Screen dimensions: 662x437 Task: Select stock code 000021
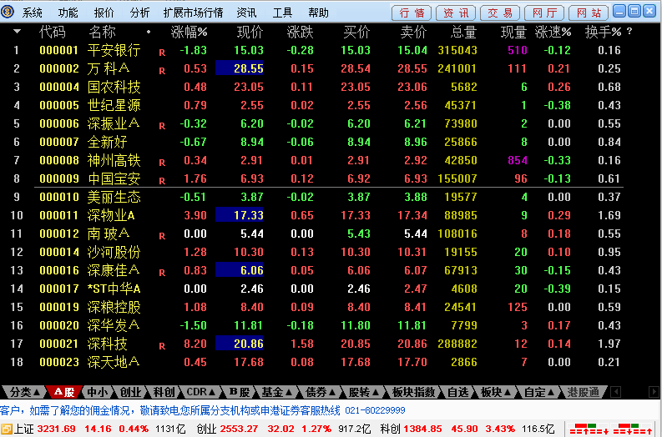tap(59, 344)
